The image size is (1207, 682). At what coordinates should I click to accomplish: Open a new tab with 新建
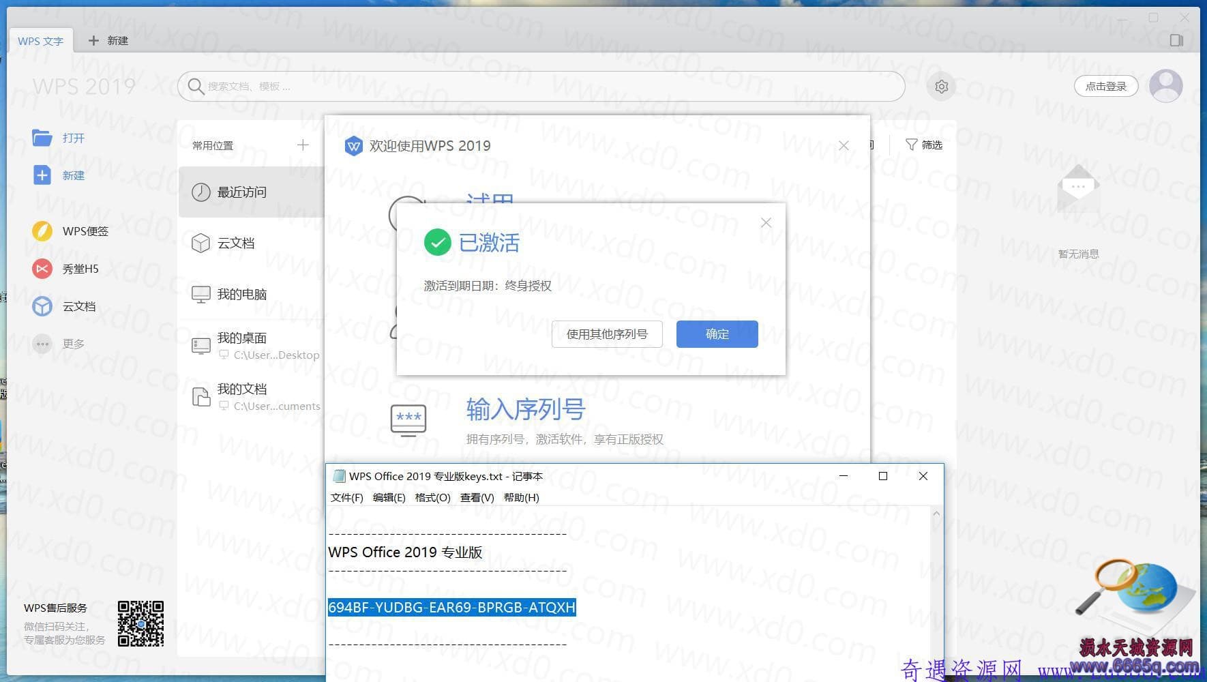click(x=108, y=41)
